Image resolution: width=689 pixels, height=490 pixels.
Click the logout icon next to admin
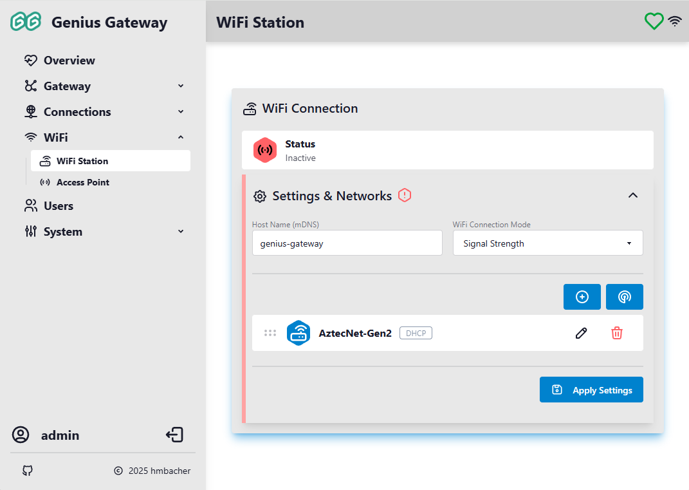click(x=174, y=435)
